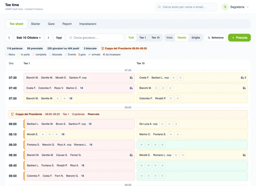Image resolution: width=256 pixels, height=186 pixels.
Task: Select player De Luca A. osp at 08:00
Action: coord(148,124)
